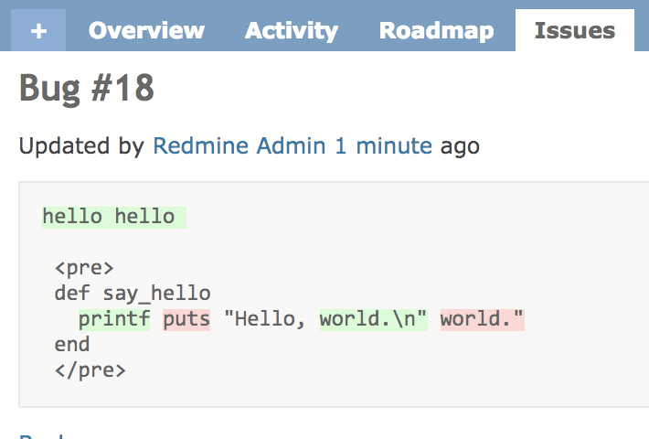Click the partially visible Back link
Viewport: 649px width, 439px height.
pyautogui.click(x=41, y=435)
